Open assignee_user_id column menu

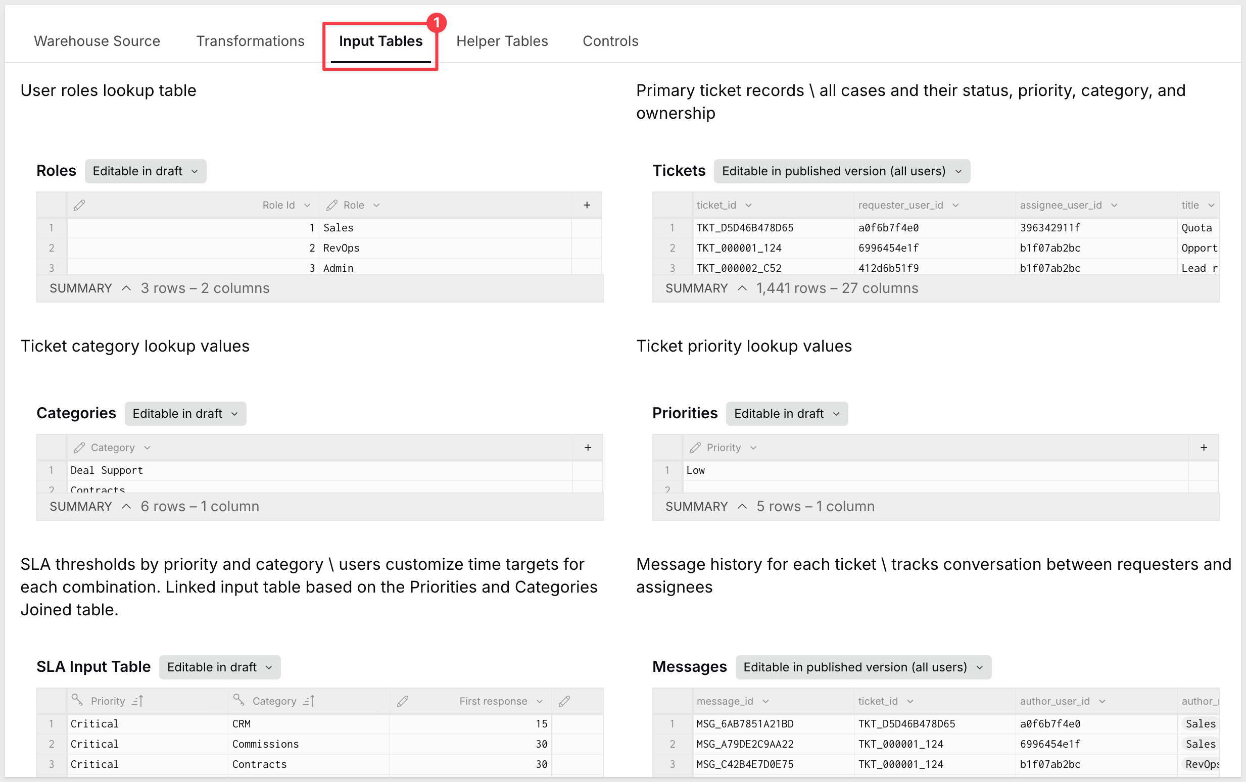pyautogui.click(x=1114, y=205)
